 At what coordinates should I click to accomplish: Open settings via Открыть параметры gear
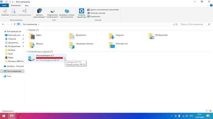point(82,13)
